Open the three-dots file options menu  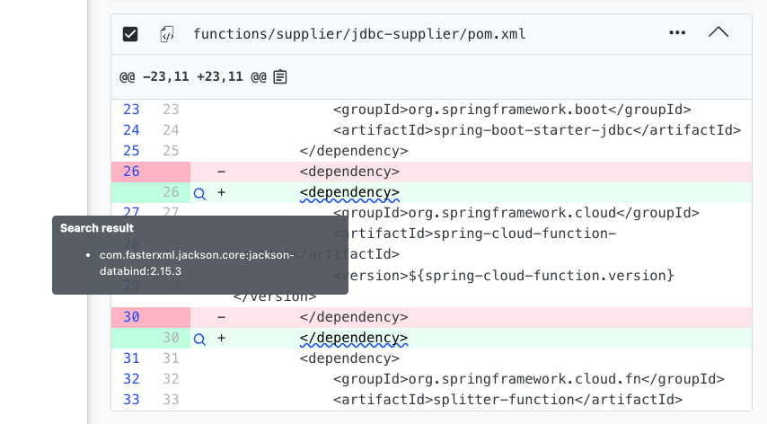[677, 32]
